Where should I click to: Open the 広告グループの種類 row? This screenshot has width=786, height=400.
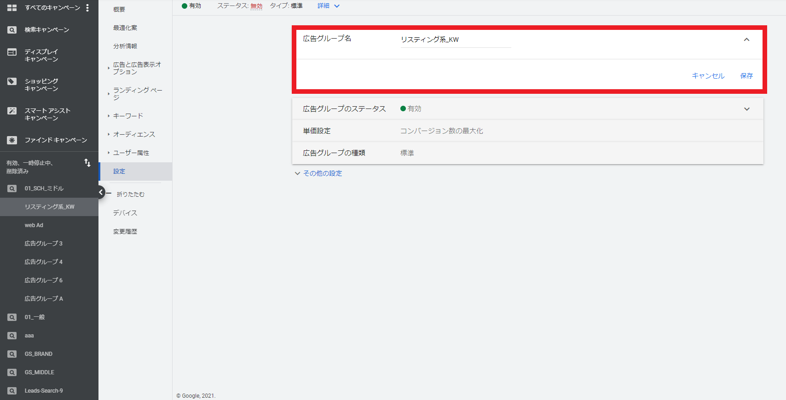coord(527,153)
